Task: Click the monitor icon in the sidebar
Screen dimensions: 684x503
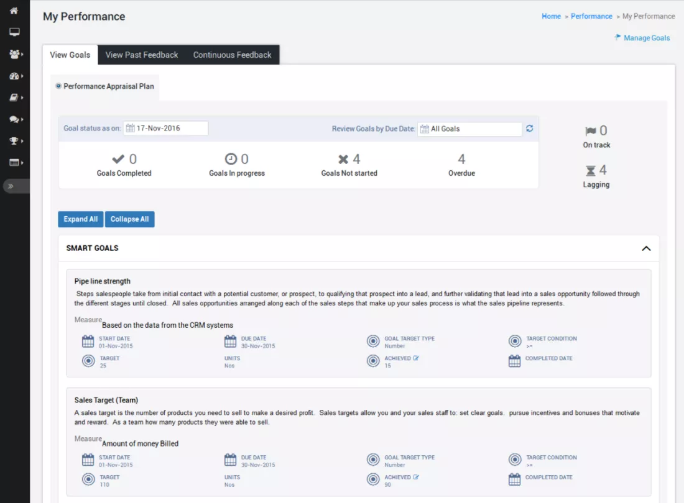Action: (x=14, y=32)
